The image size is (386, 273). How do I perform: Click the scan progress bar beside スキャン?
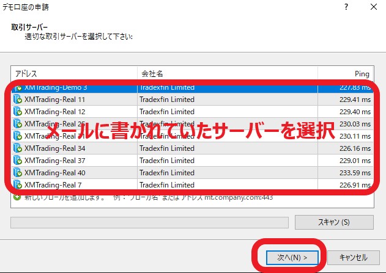[149, 222]
